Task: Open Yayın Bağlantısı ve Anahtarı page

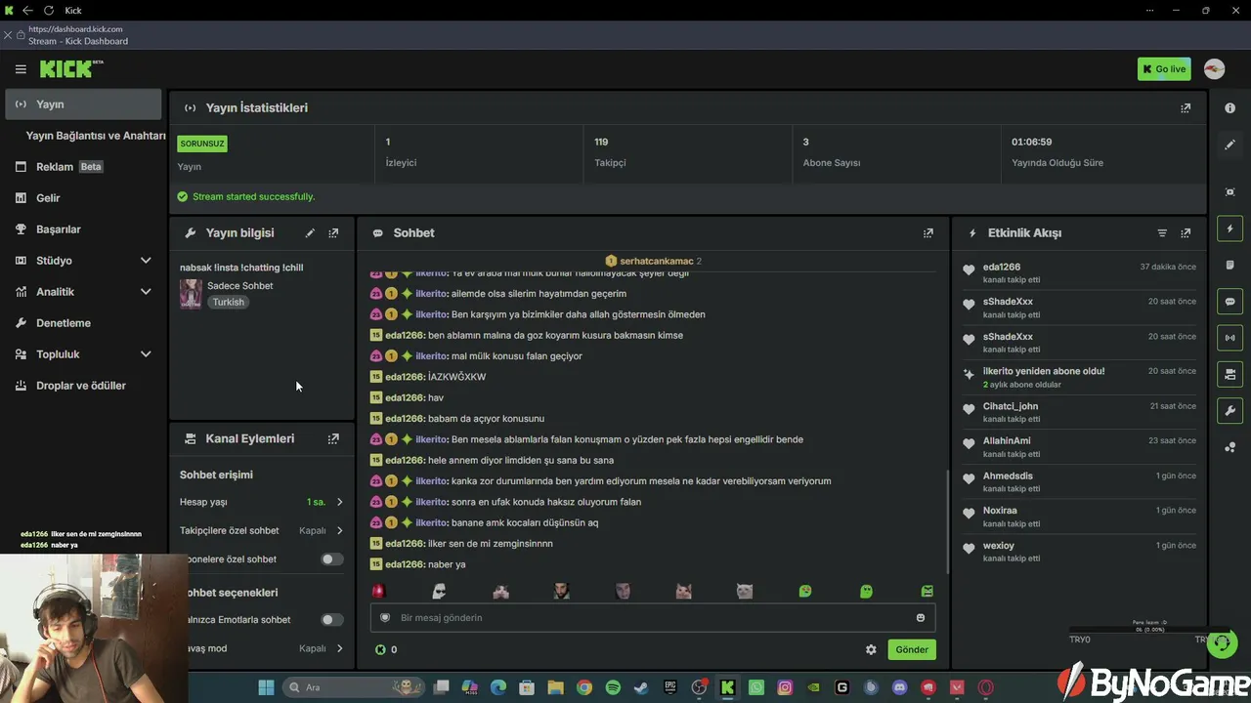Action: [x=95, y=136]
